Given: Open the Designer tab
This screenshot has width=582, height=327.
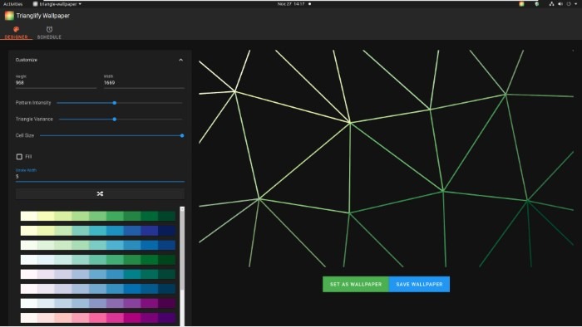Looking at the screenshot, I should pyautogui.click(x=16, y=32).
